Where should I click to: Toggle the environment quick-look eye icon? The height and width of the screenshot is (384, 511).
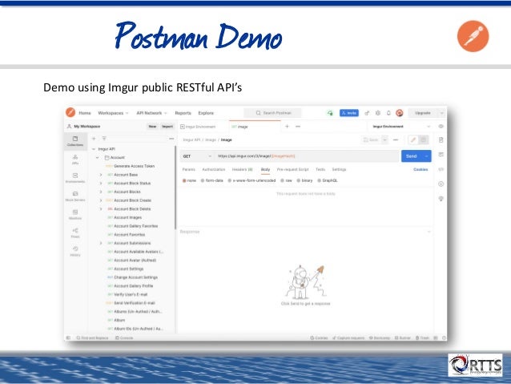441,126
